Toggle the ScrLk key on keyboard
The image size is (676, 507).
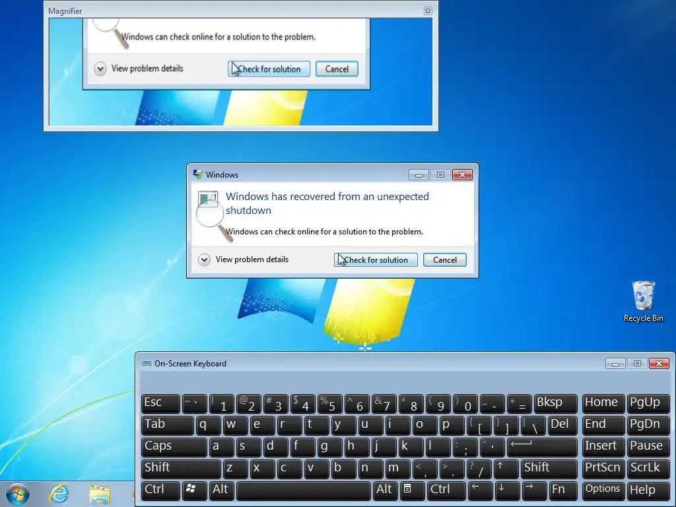click(x=648, y=469)
